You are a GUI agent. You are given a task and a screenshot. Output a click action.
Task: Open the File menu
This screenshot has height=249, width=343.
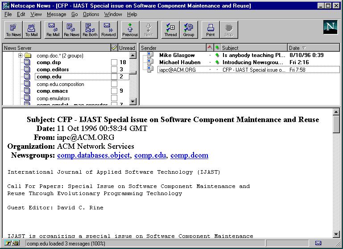point(8,14)
